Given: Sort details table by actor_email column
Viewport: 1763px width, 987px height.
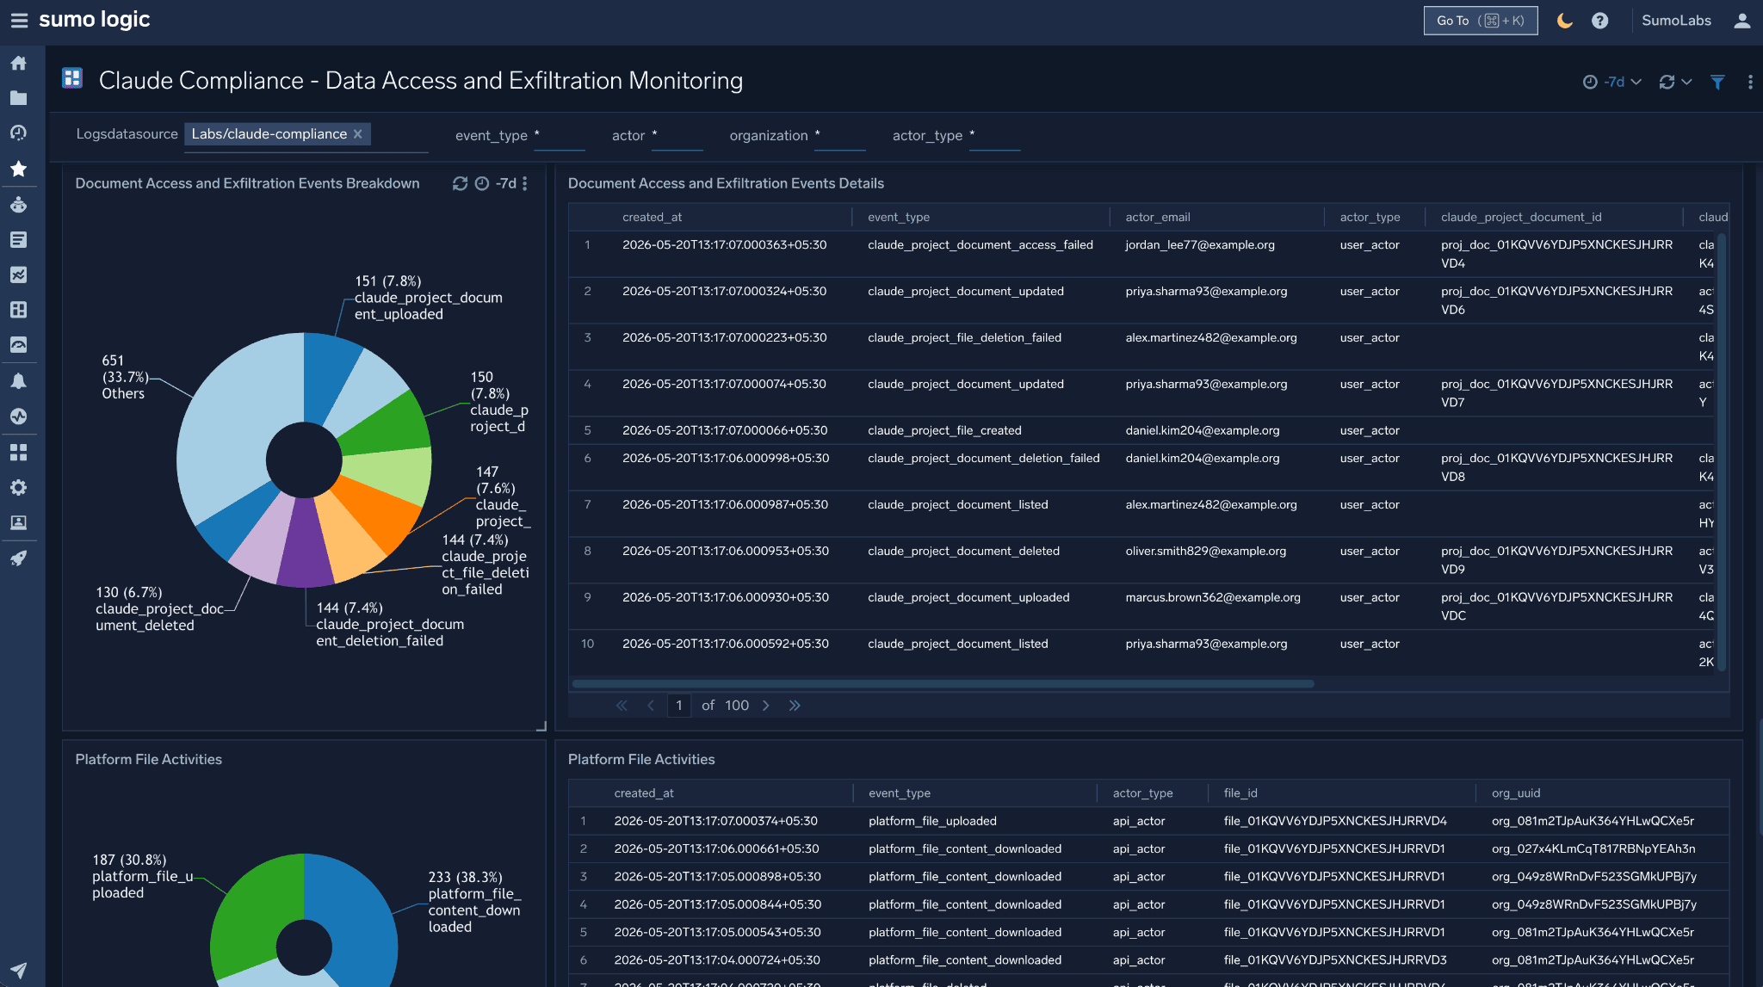Looking at the screenshot, I should (x=1157, y=217).
